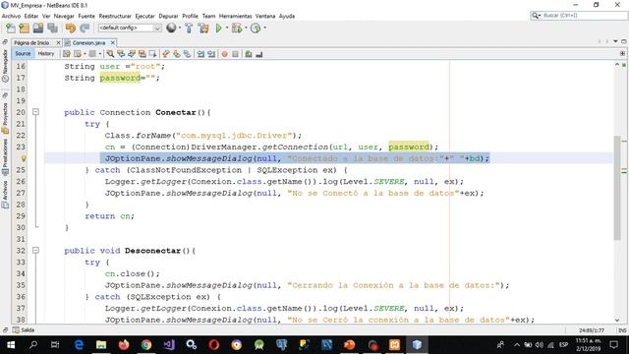Click the Windows Start button

11,345
